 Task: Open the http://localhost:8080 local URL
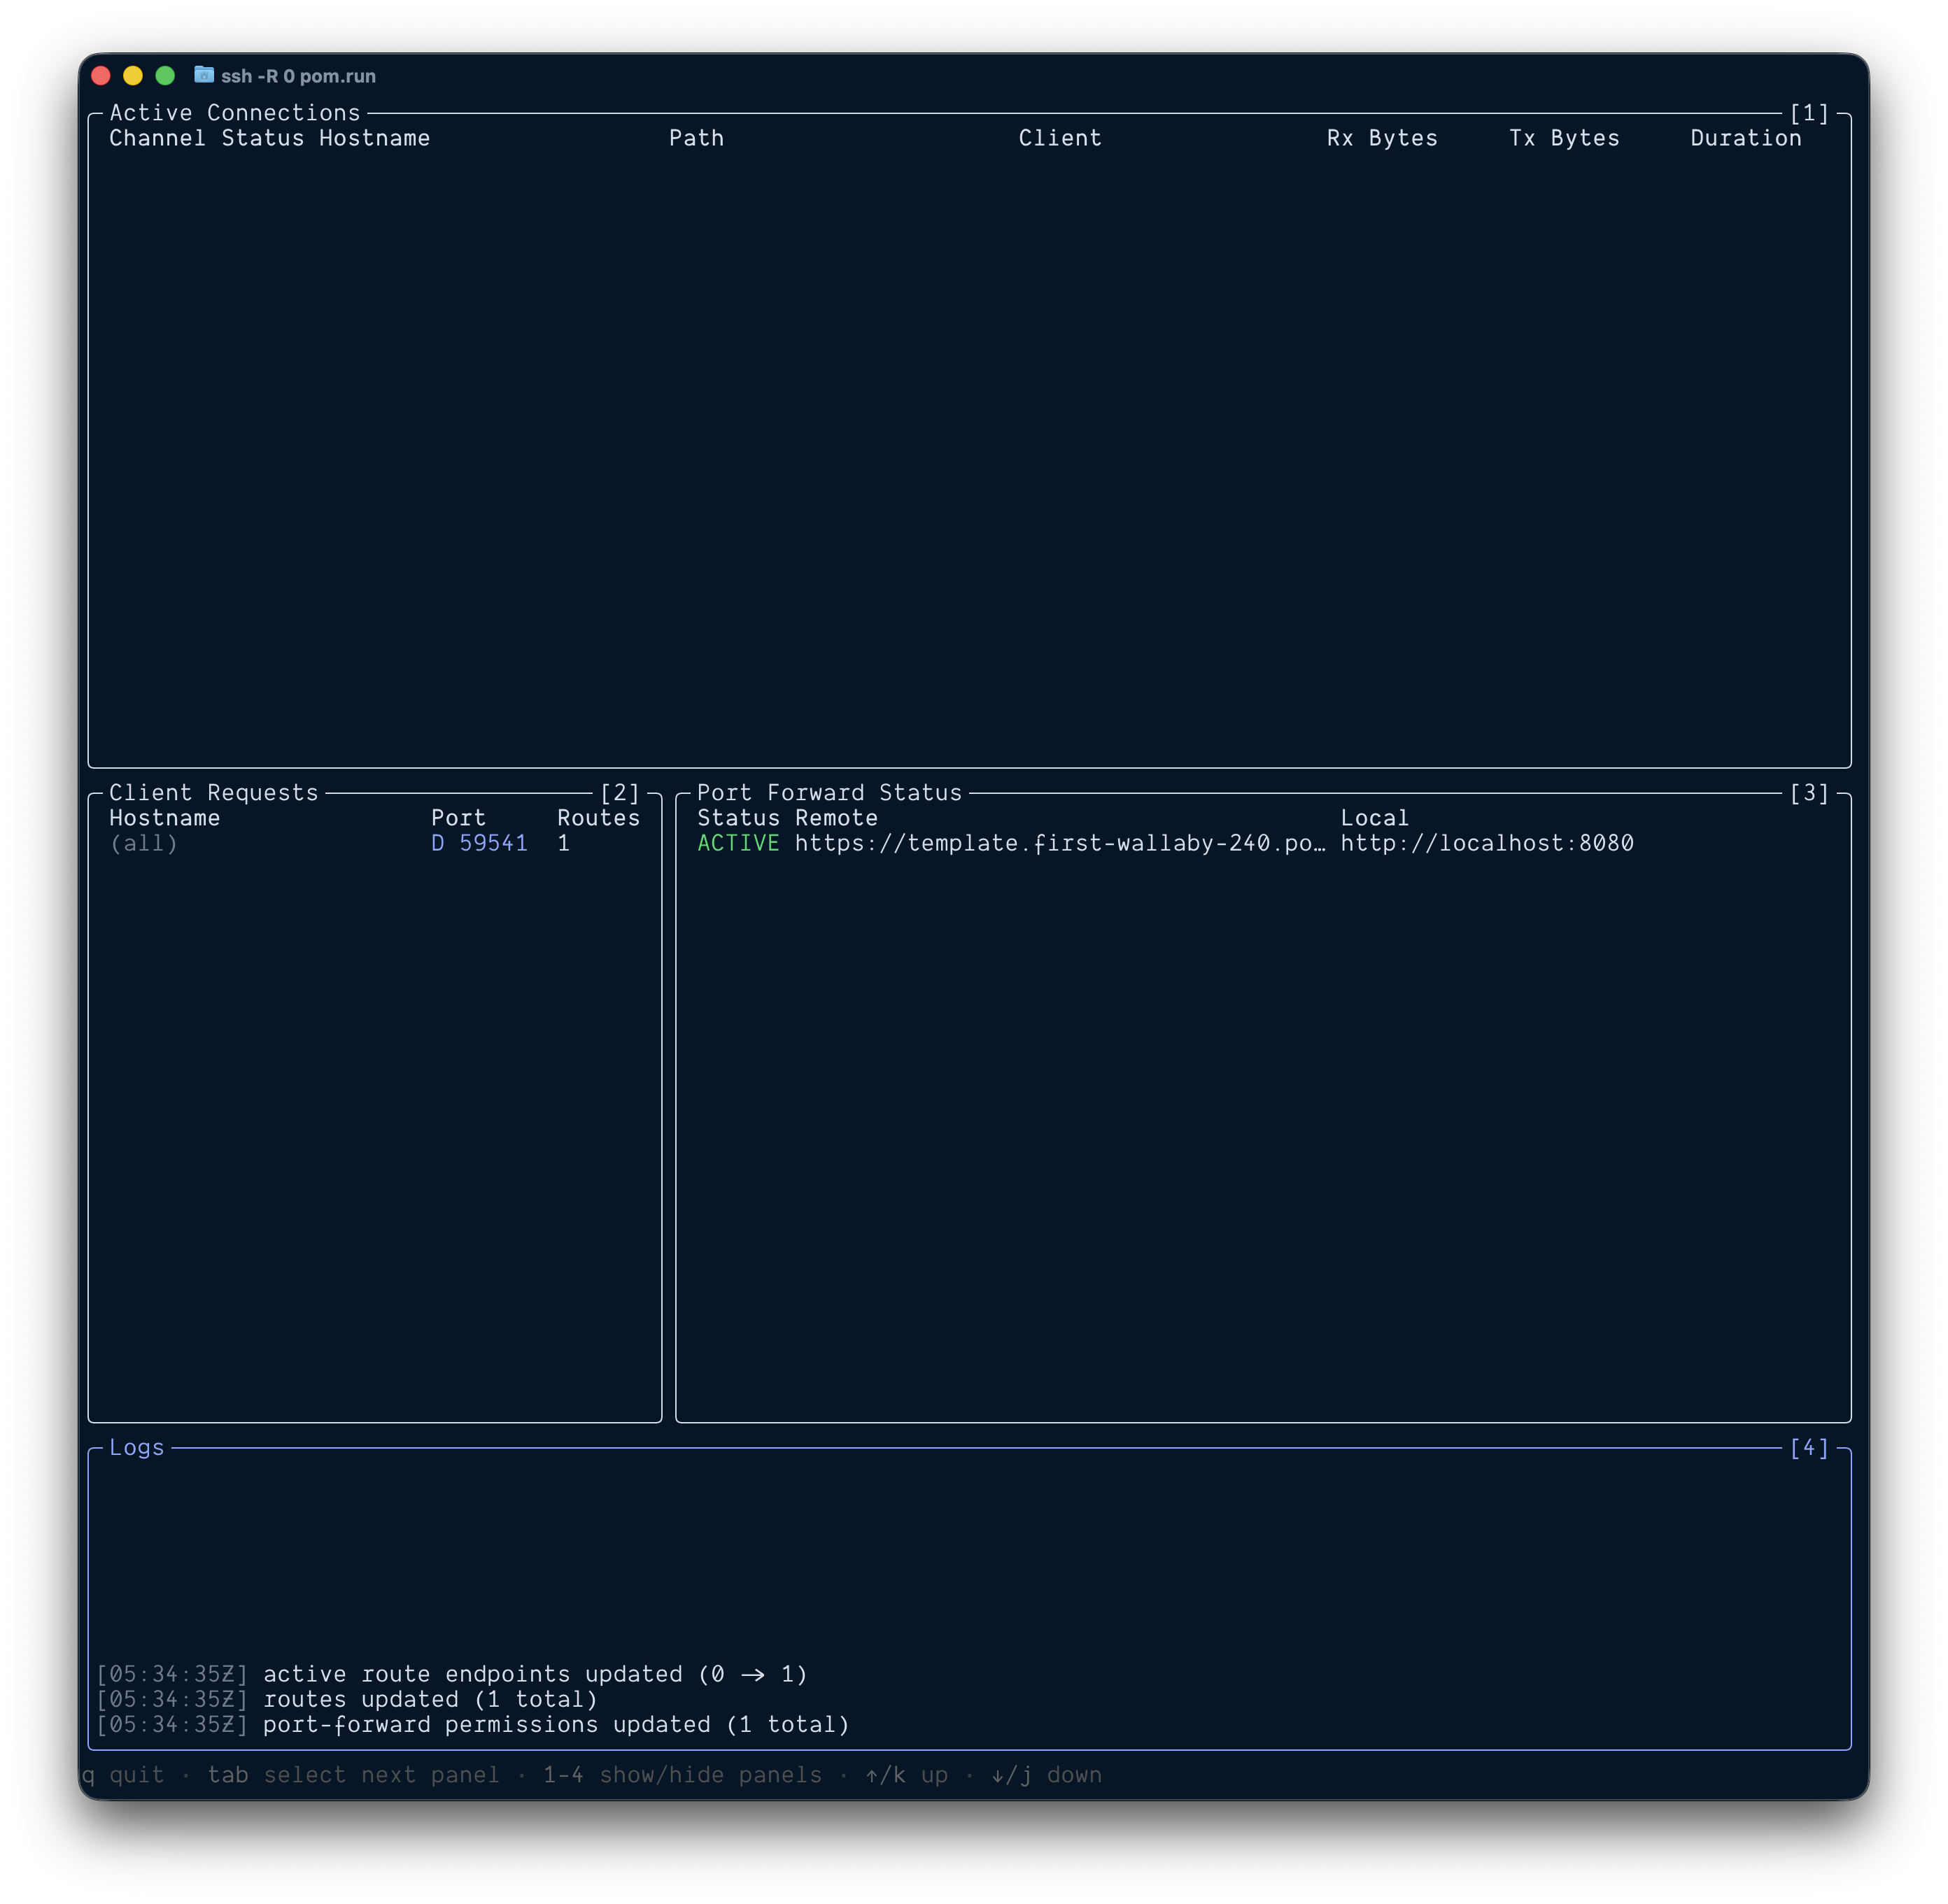coord(1487,843)
